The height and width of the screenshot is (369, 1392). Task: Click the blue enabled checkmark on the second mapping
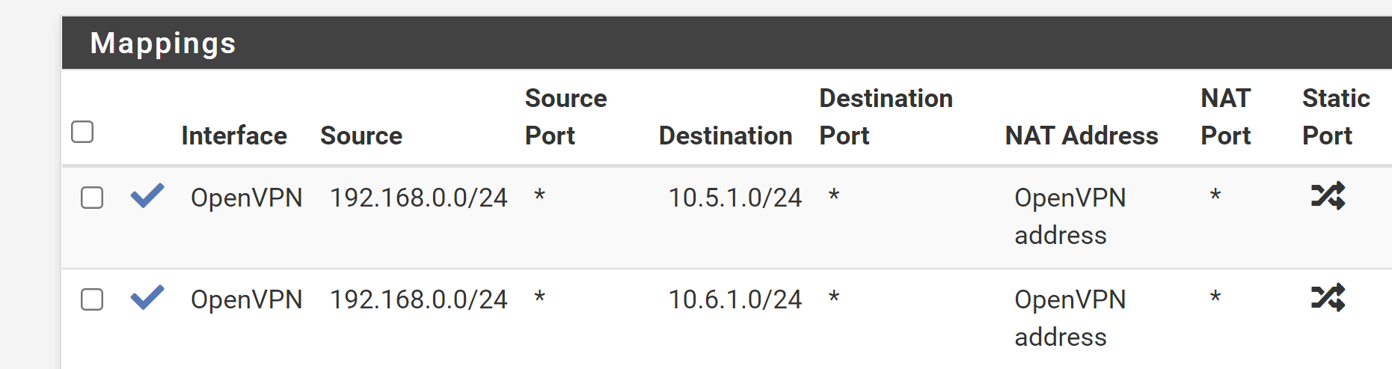click(x=147, y=297)
